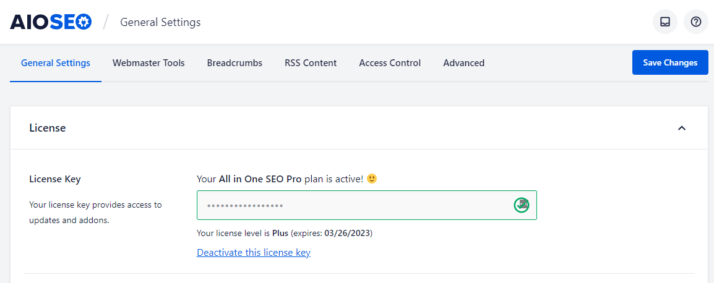Click the 'License Key' field label
The image size is (714, 283).
pos(54,179)
